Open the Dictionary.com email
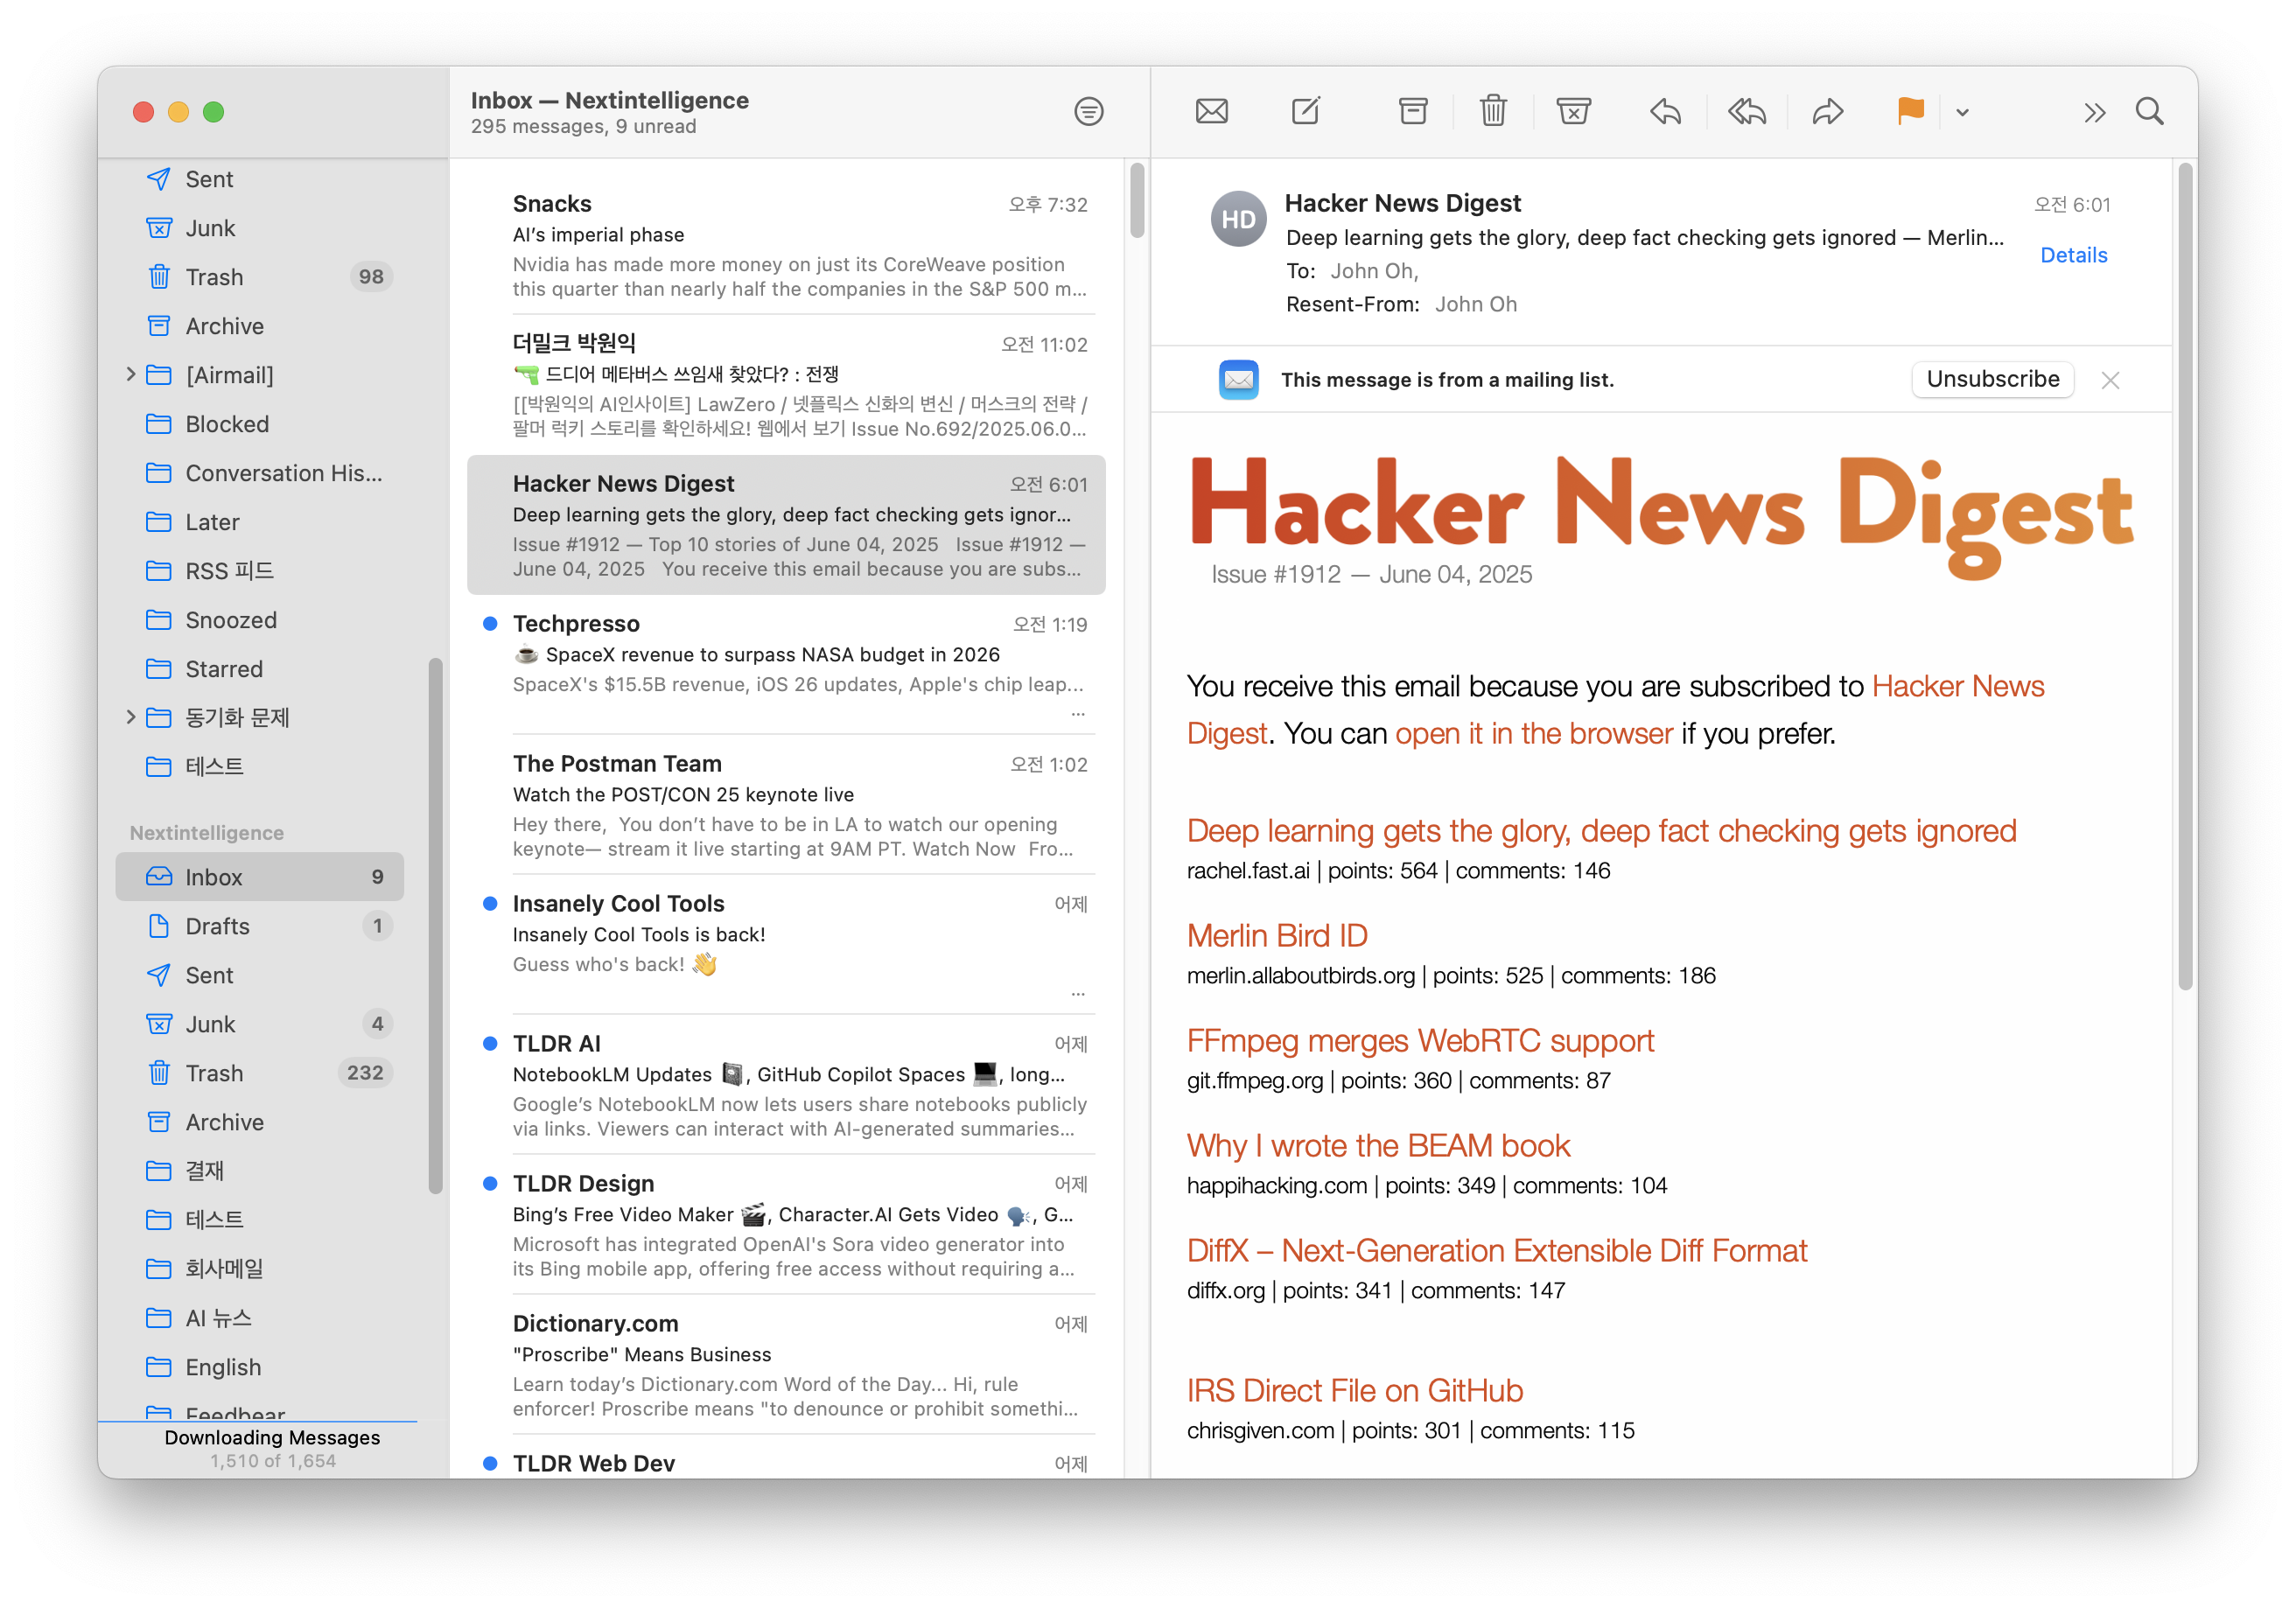This screenshot has height=1608, width=2296. [x=787, y=1365]
